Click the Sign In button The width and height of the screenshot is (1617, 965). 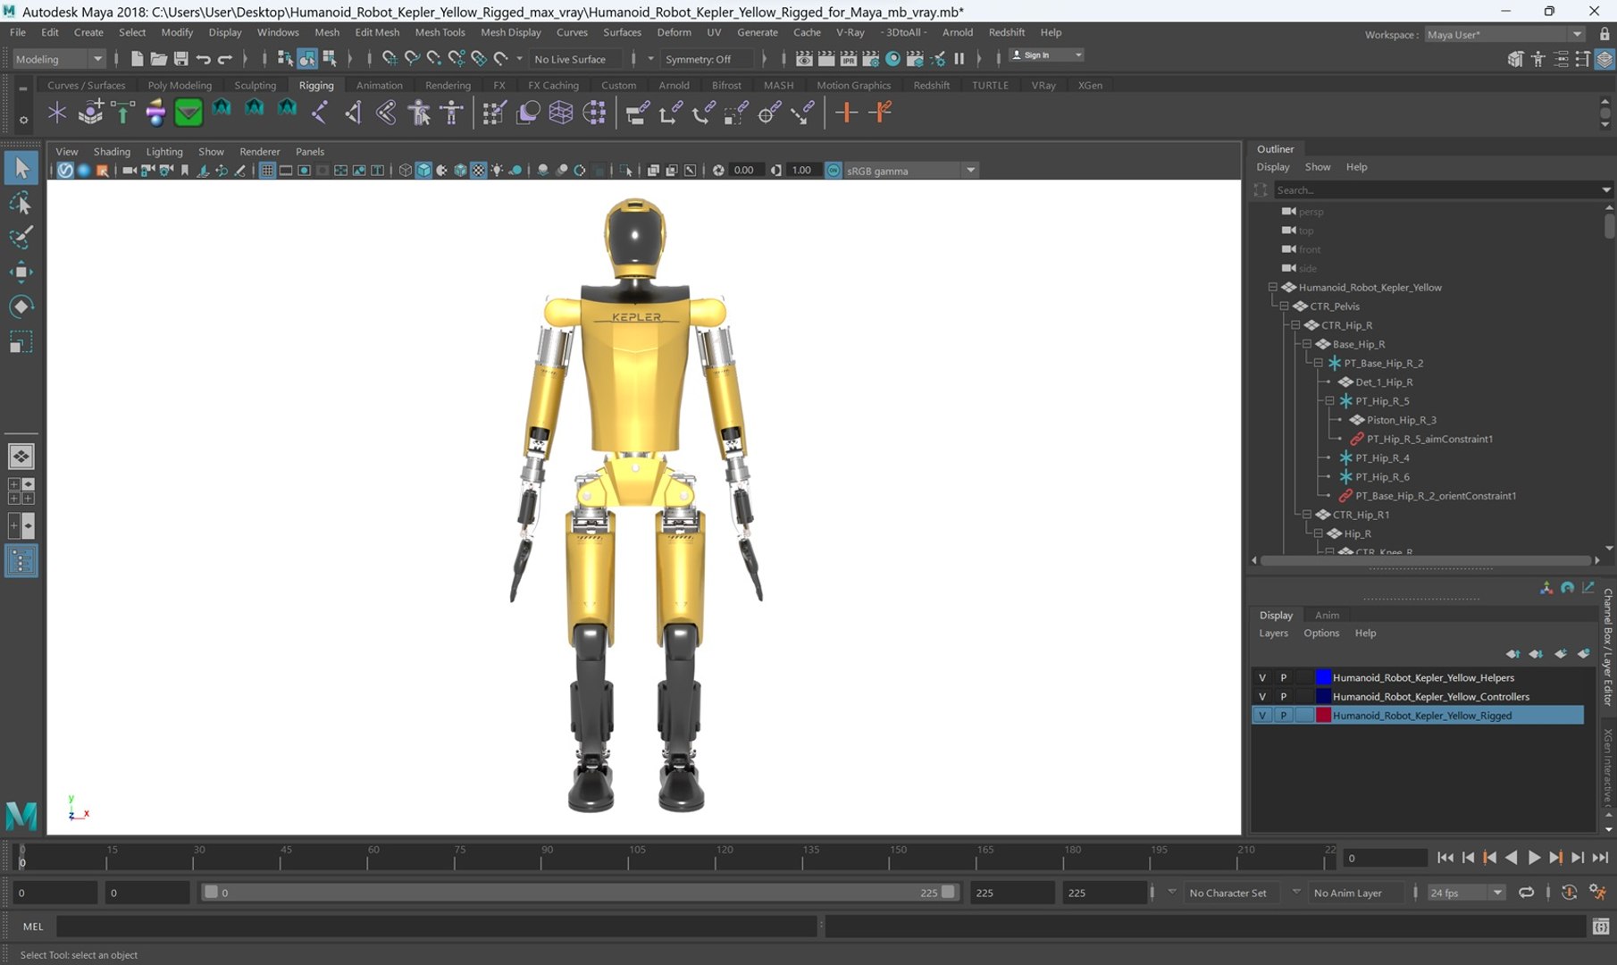click(1045, 55)
